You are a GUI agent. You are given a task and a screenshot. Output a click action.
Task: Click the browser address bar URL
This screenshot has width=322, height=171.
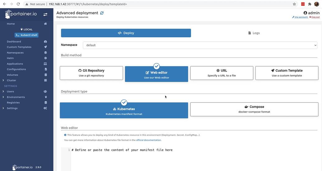point(88,4)
